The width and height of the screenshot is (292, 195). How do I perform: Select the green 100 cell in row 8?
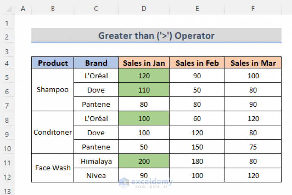[144, 119]
